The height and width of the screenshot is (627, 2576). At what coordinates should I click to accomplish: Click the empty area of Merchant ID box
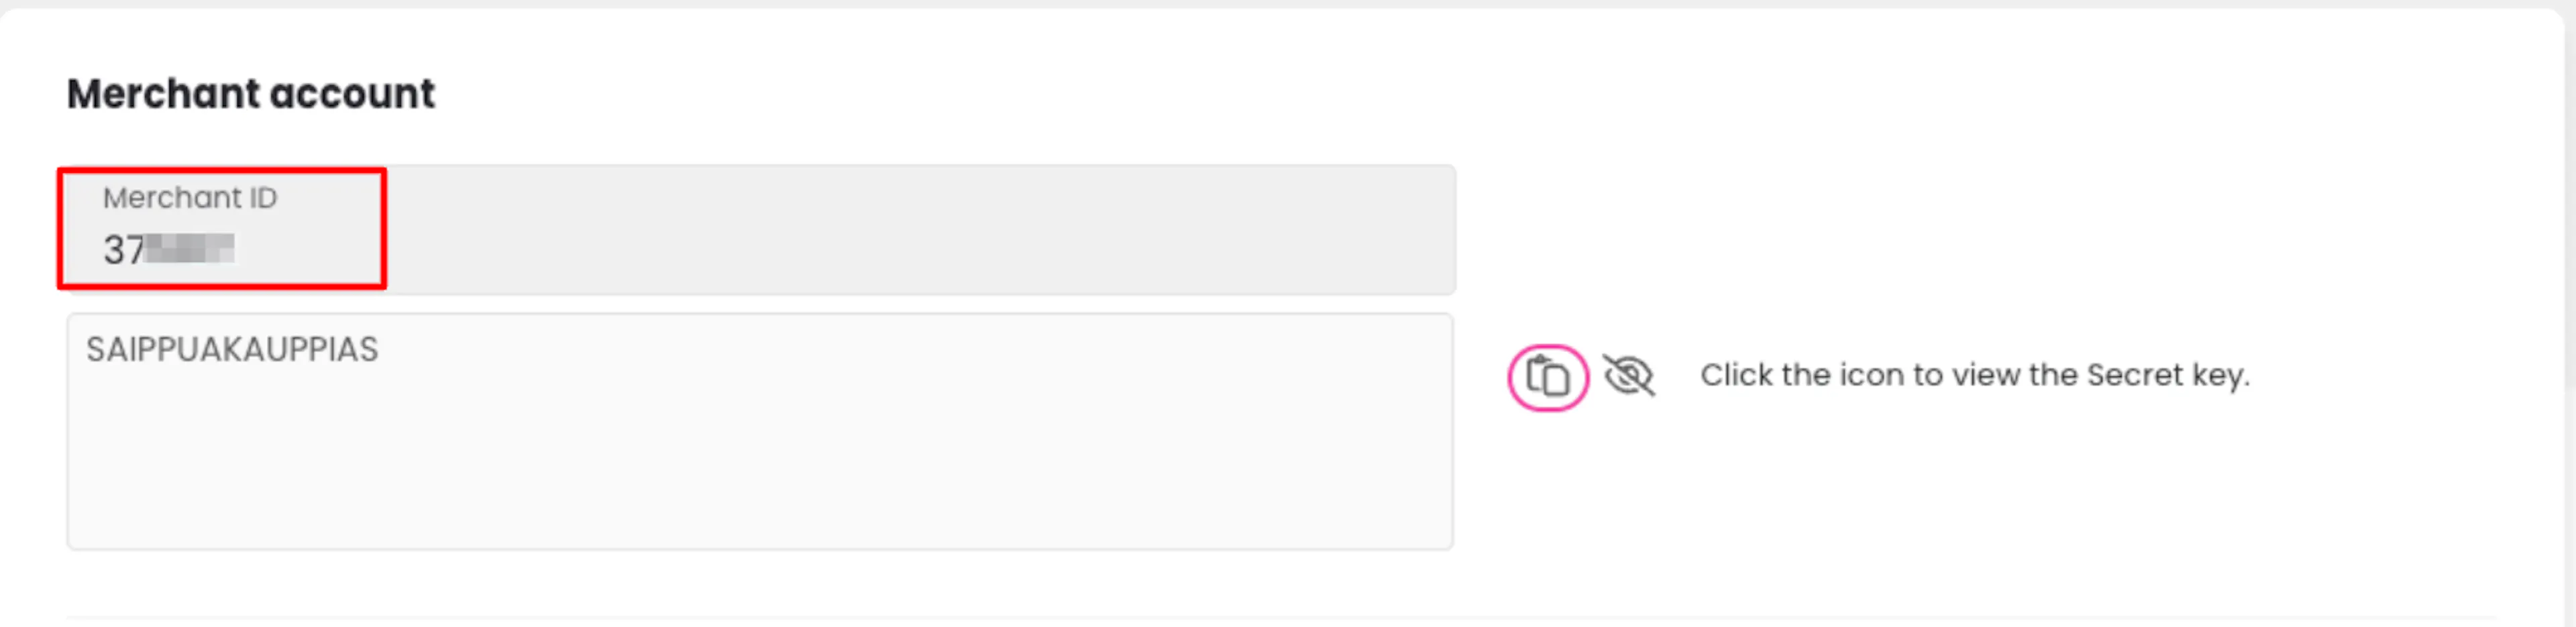point(920,230)
